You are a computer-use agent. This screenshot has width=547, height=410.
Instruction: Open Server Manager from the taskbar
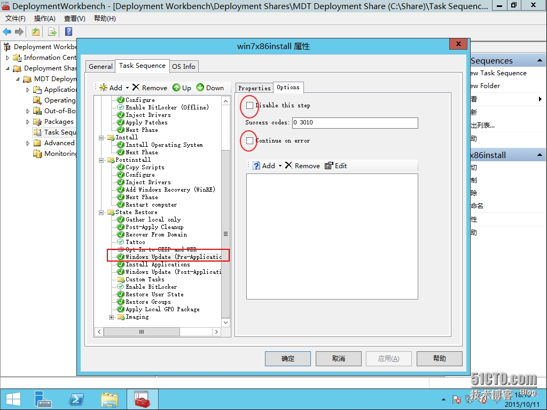(43, 399)
